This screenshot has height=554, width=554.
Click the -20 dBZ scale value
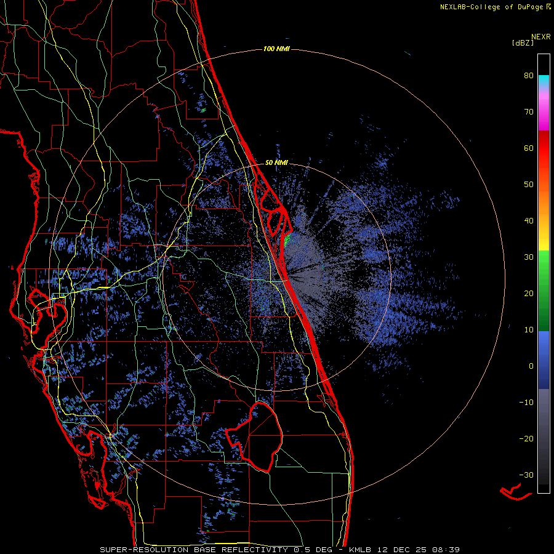[526, 438]
